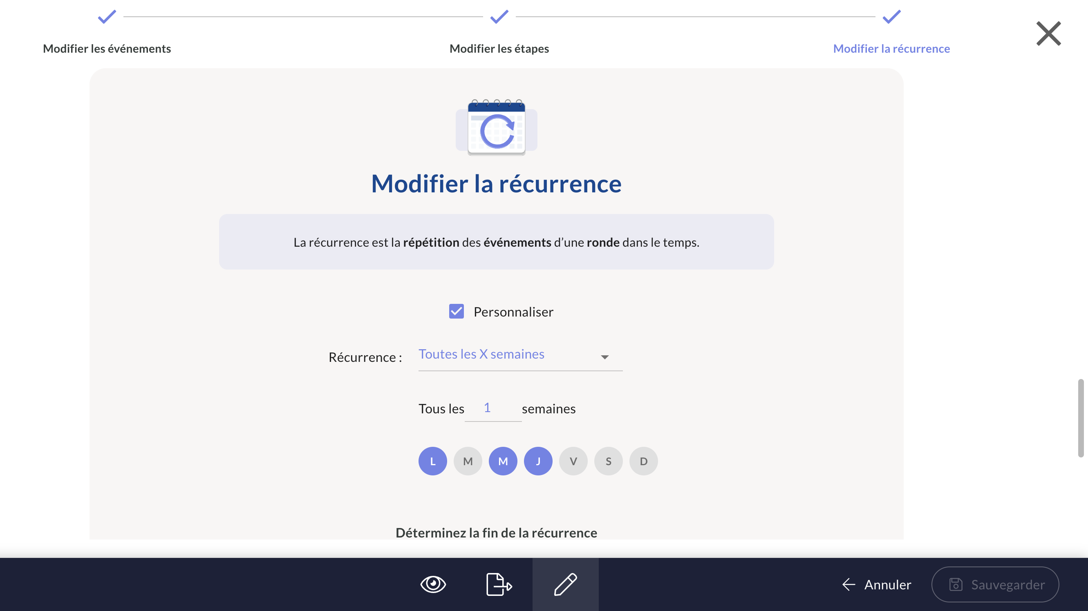Click the weeks number input field
The height and width of the screenshot is (611, 1088).
493,408
